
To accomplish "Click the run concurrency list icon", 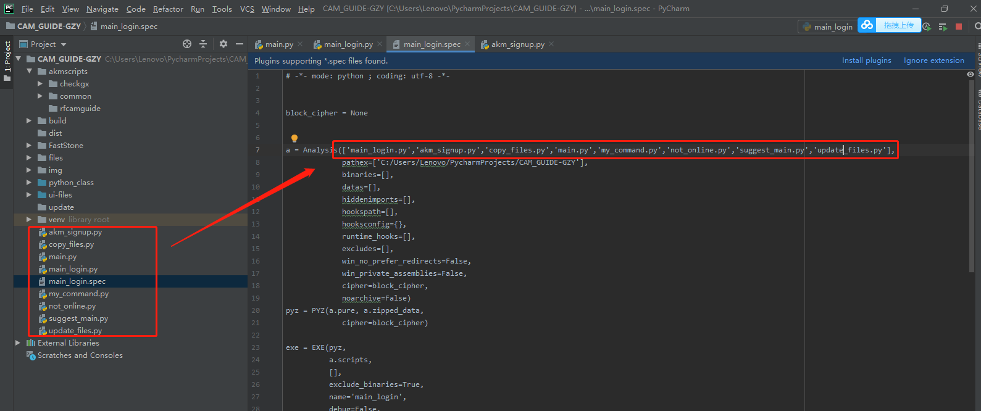I will pos(943,27).
